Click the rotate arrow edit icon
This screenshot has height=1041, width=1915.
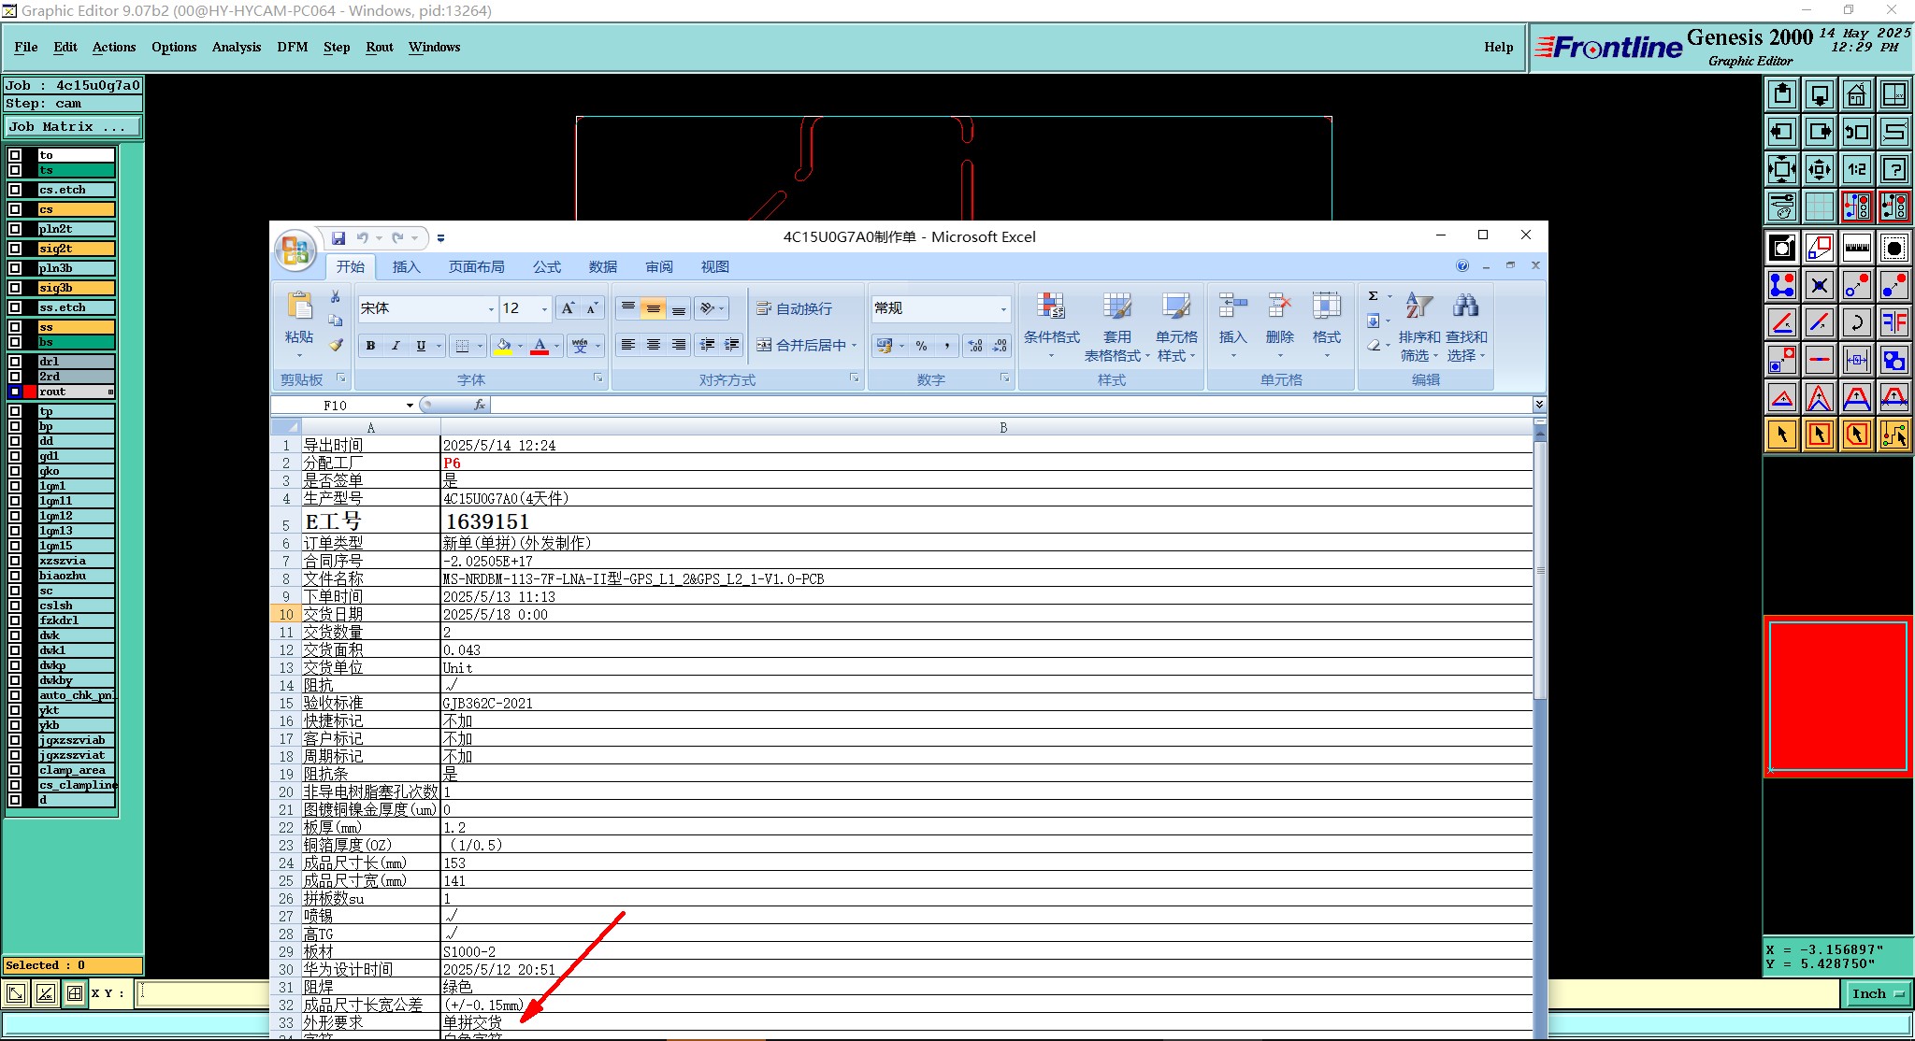tap(1856, 323)
